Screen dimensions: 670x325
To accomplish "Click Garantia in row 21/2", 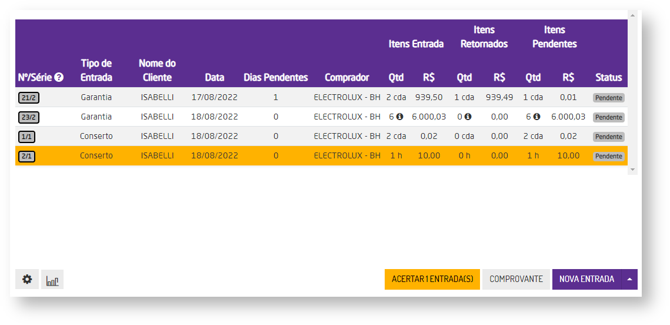I will tap(96, 98).
